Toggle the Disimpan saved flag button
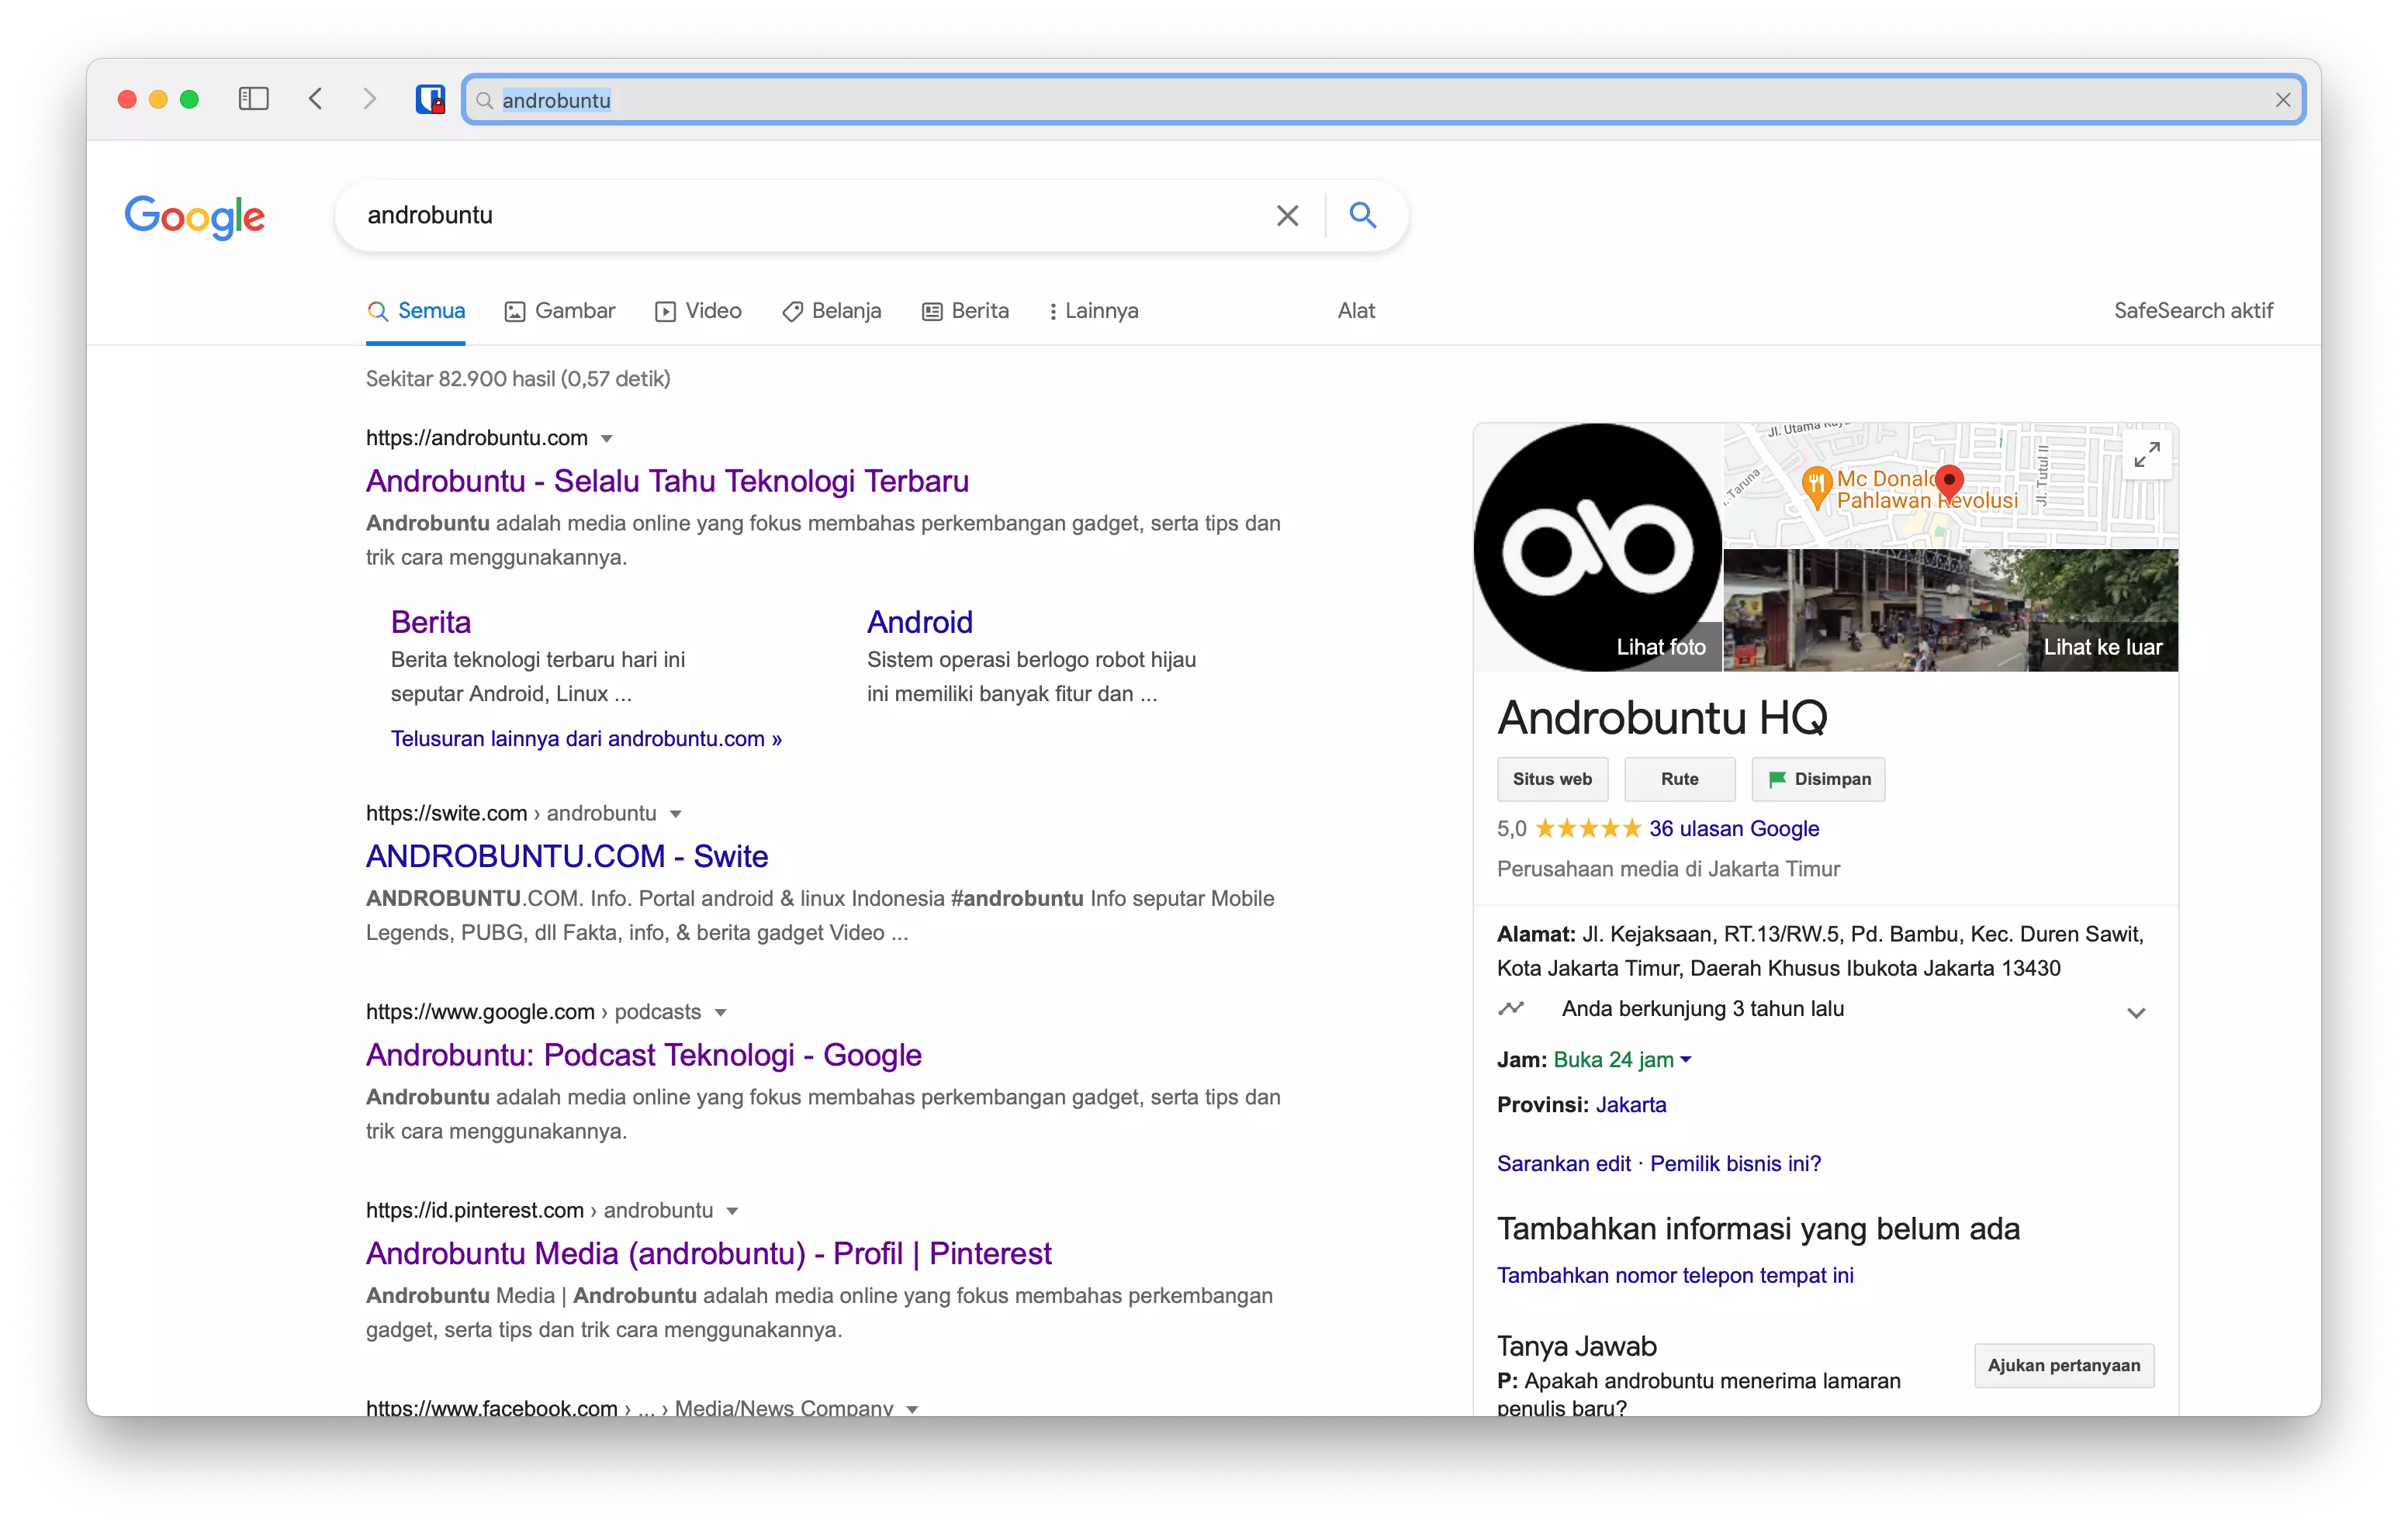 pyautogui.click(x=1818, y=779)
